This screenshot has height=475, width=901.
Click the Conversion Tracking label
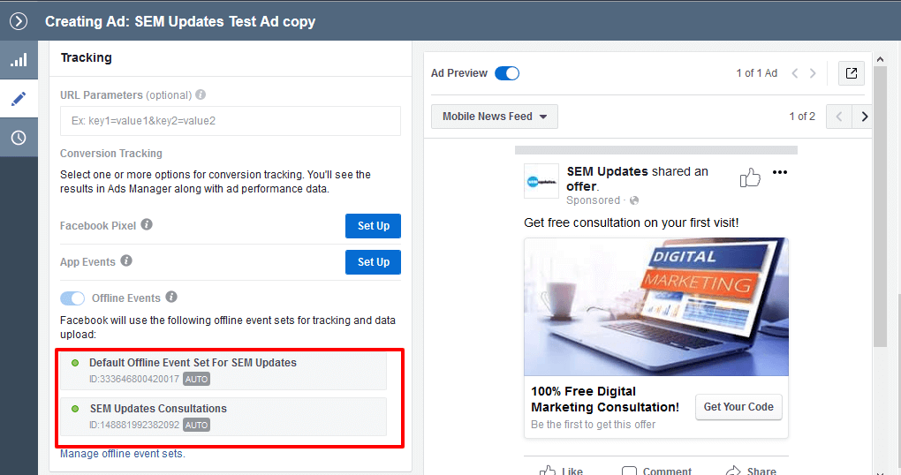click(111, 154)
